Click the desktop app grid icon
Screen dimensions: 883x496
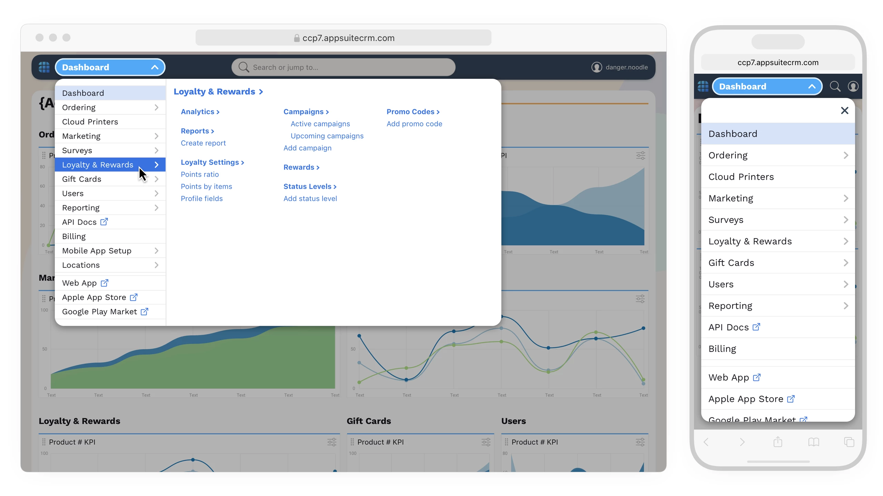[x=44, y=67]
